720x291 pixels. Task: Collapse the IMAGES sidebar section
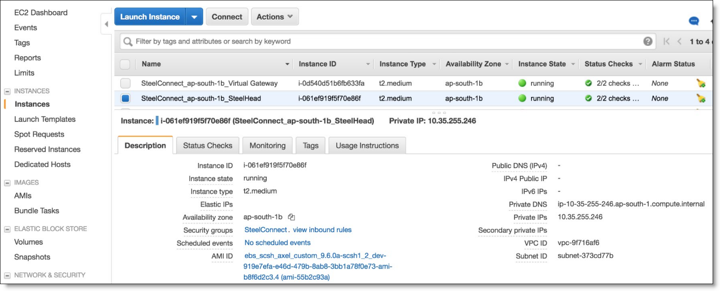pyautogui.click(x=7, y=183)
